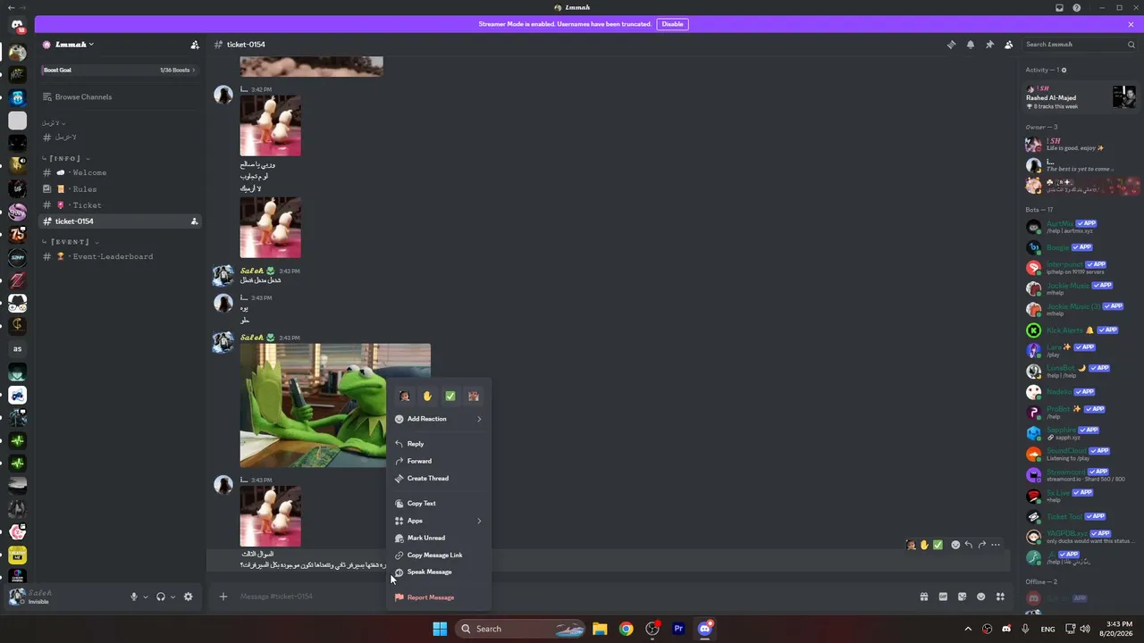Image resolution: width=1144 pixels, height=643 pixels.
Task: Open Jockie Music (3) bot profile
Action: point(1081,310)
